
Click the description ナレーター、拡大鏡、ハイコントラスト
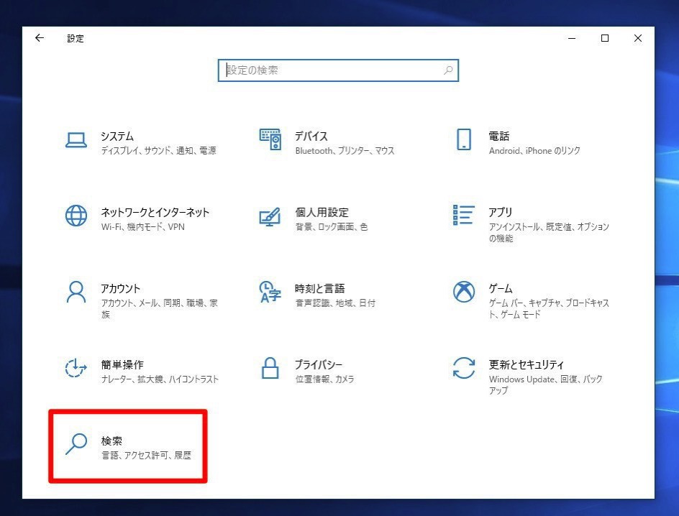[x=160, y=379]
